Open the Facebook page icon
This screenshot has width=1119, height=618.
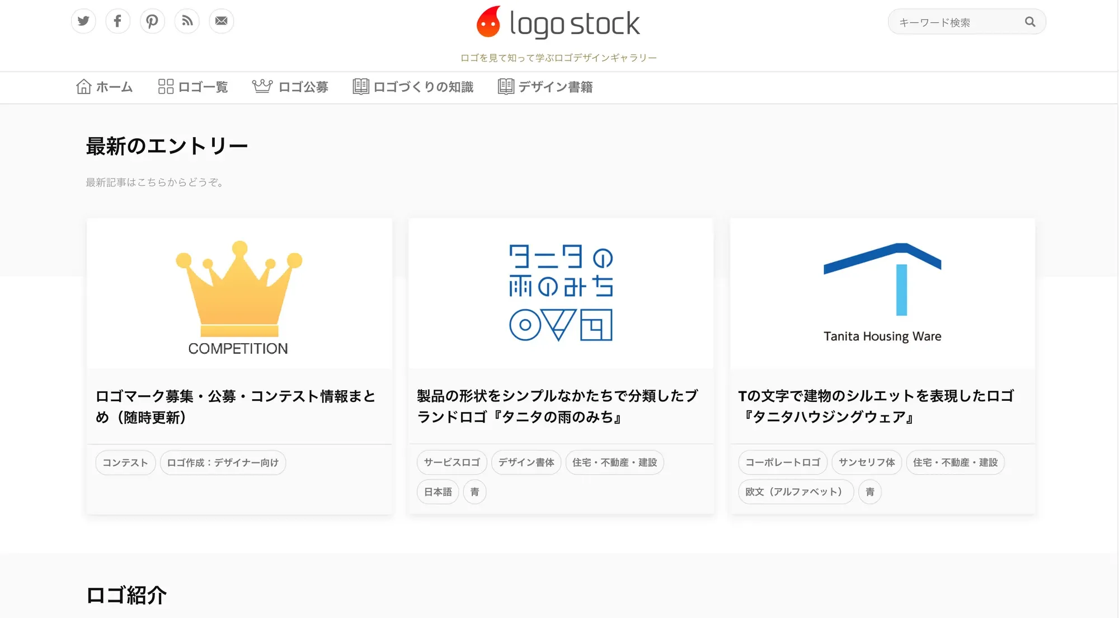coord(117,21)
